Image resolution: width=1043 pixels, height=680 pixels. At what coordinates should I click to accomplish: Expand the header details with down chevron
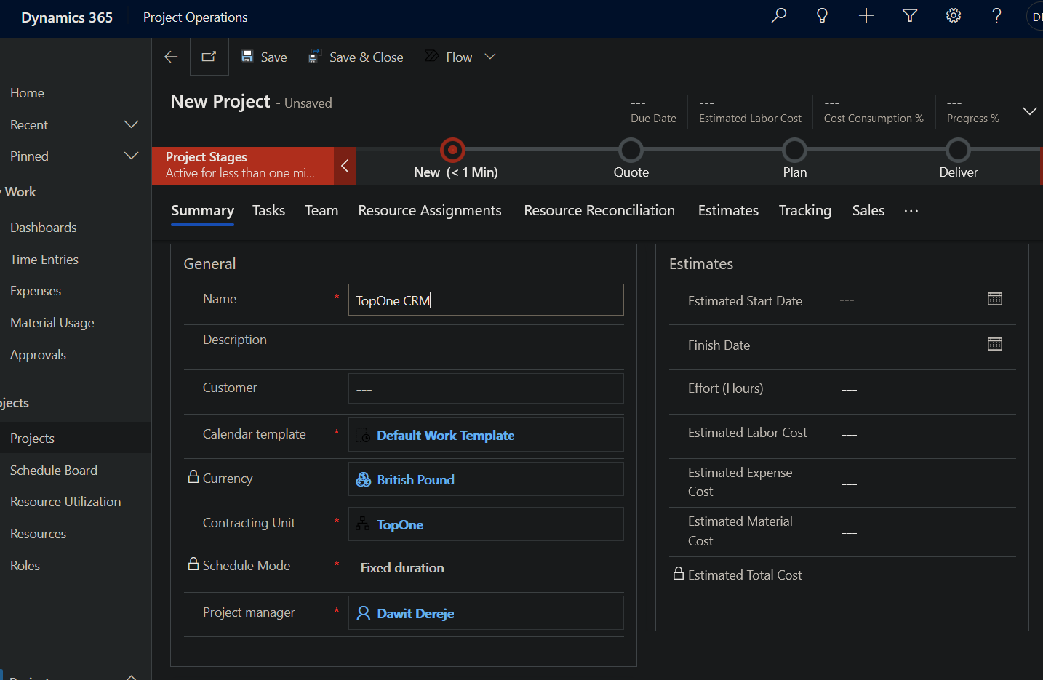(x=1029, y=111)
